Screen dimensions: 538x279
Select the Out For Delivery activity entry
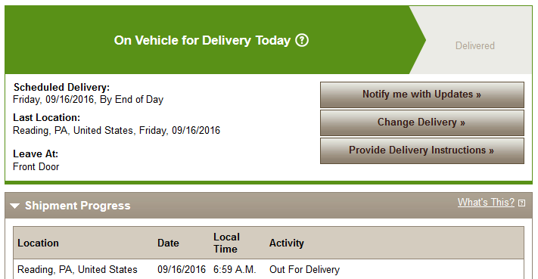point(304,269)
